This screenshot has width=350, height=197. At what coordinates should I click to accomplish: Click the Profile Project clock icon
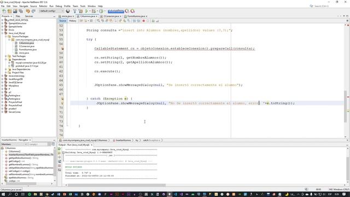click(x=101, y=11)
